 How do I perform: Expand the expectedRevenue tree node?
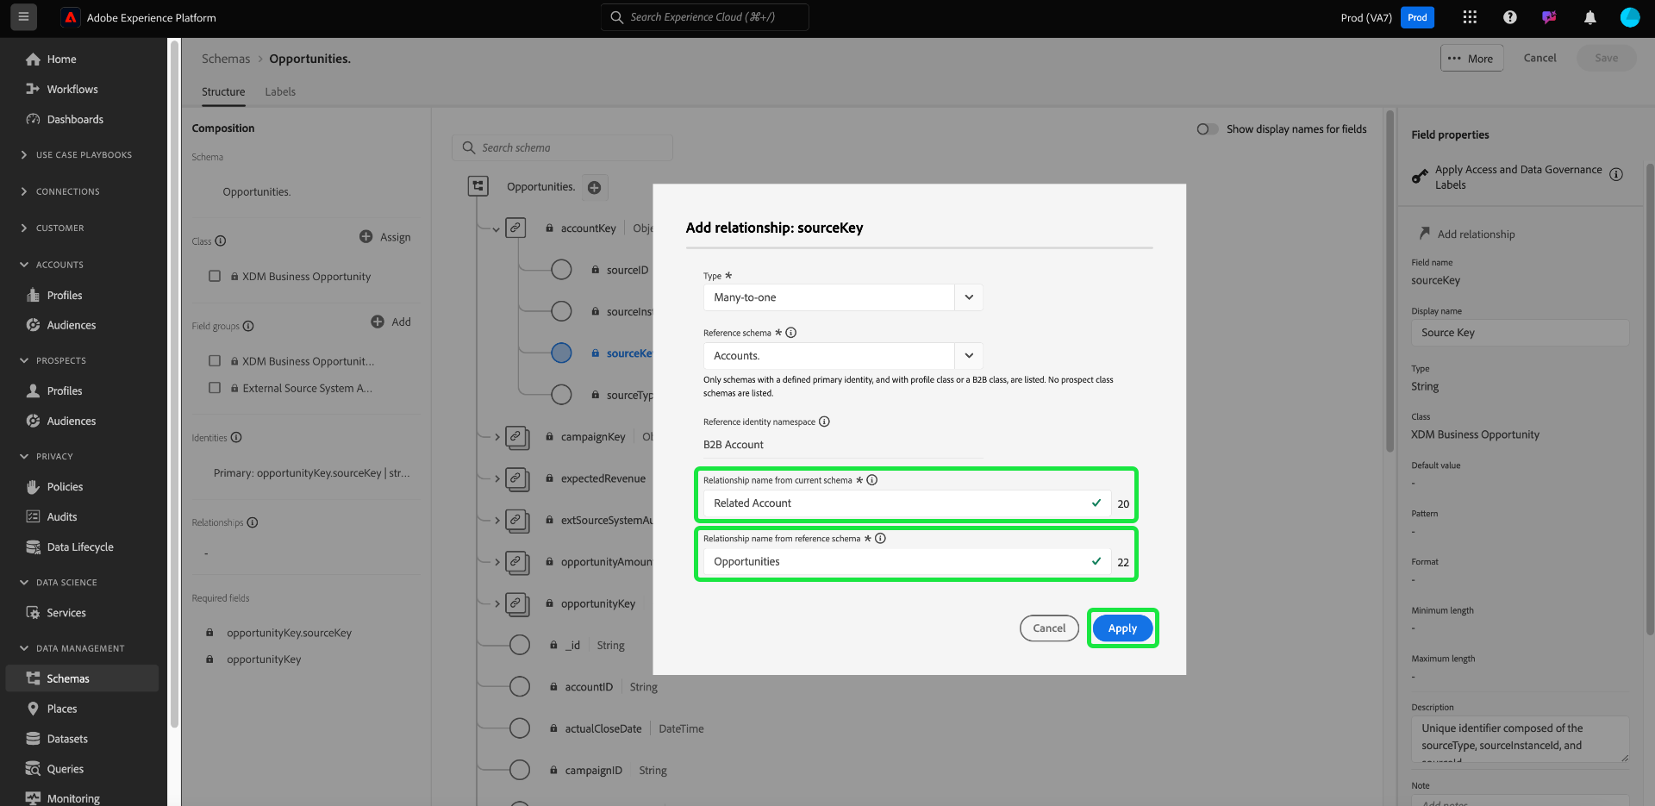pyautogui.click(x=497, y=478)
